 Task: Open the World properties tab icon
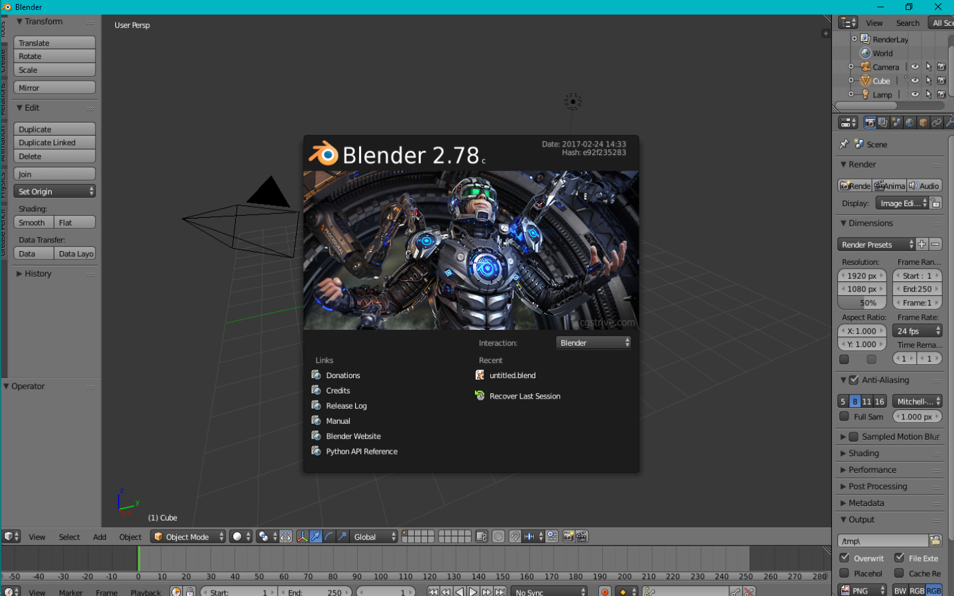point(910,123)
